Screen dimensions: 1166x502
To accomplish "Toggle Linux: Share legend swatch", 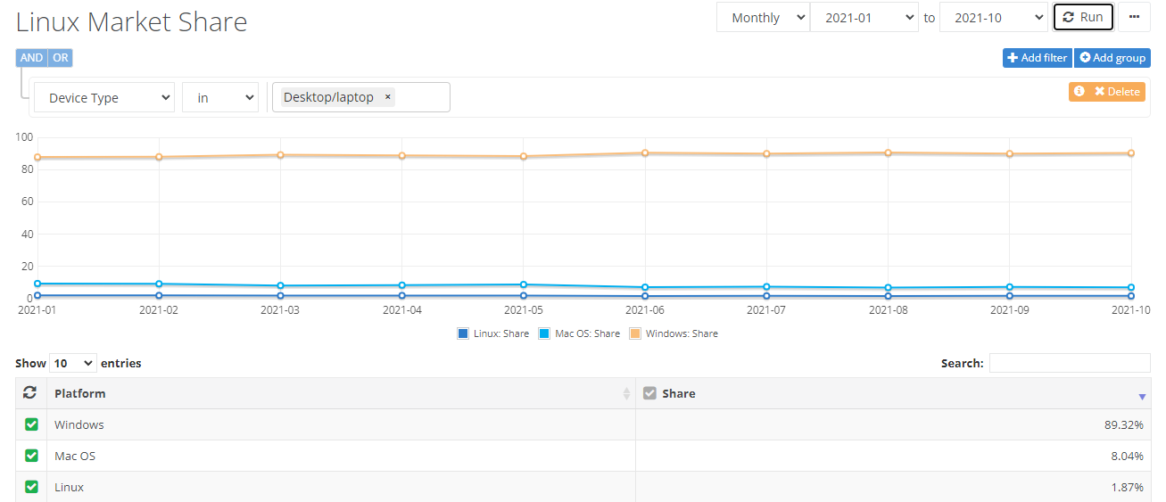I will [462, 333].
